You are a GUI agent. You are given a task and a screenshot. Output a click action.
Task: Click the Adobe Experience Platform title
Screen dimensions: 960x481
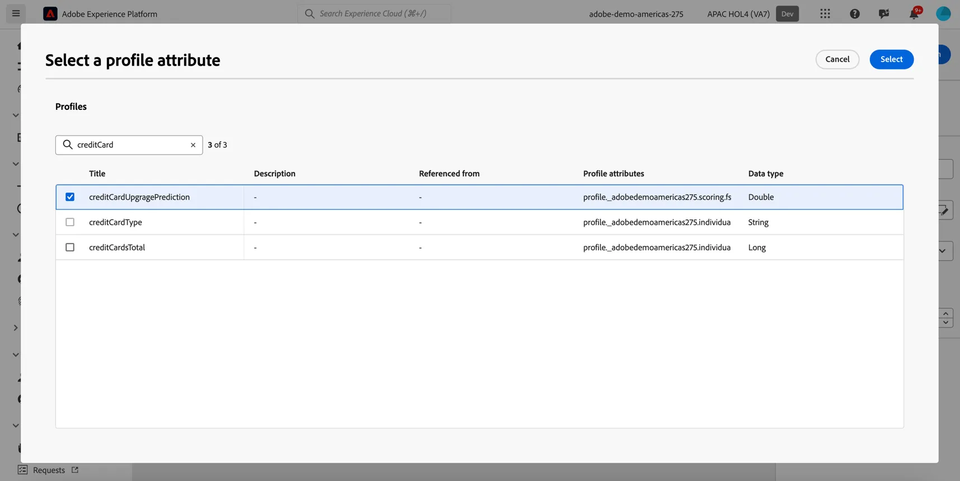click(x=110, y=14)
